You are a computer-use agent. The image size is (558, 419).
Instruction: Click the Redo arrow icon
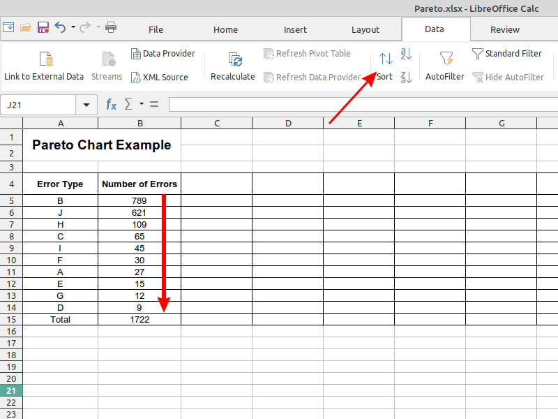[84, 27]
